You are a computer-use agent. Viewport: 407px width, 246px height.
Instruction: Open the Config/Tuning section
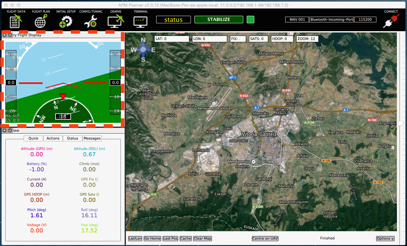click(91, 21)
